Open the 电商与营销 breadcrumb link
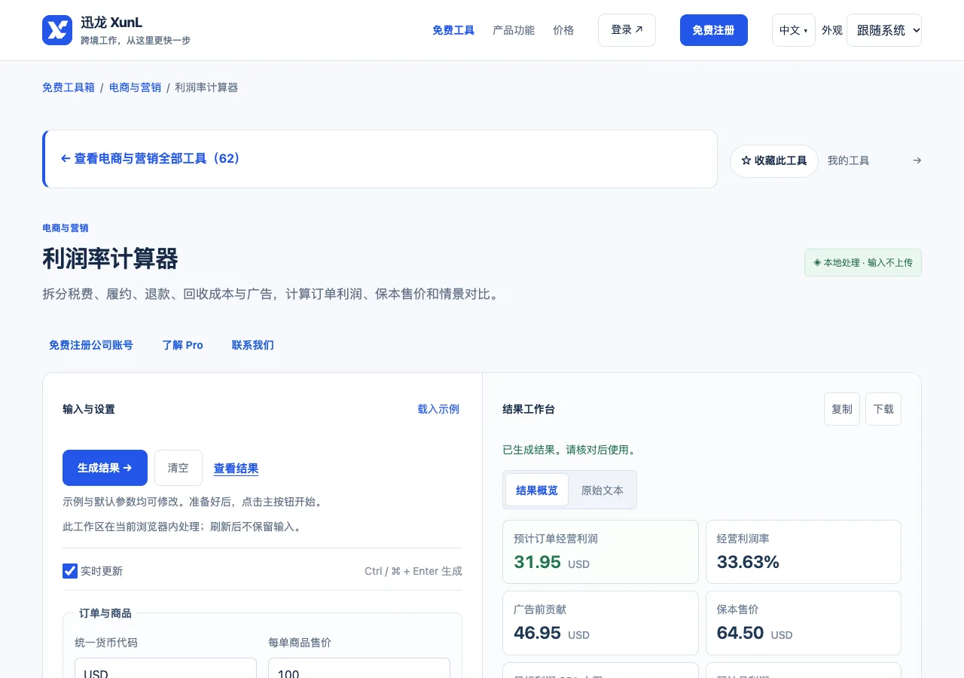Screen dimensions: 964x678 (x=136, y=87)
